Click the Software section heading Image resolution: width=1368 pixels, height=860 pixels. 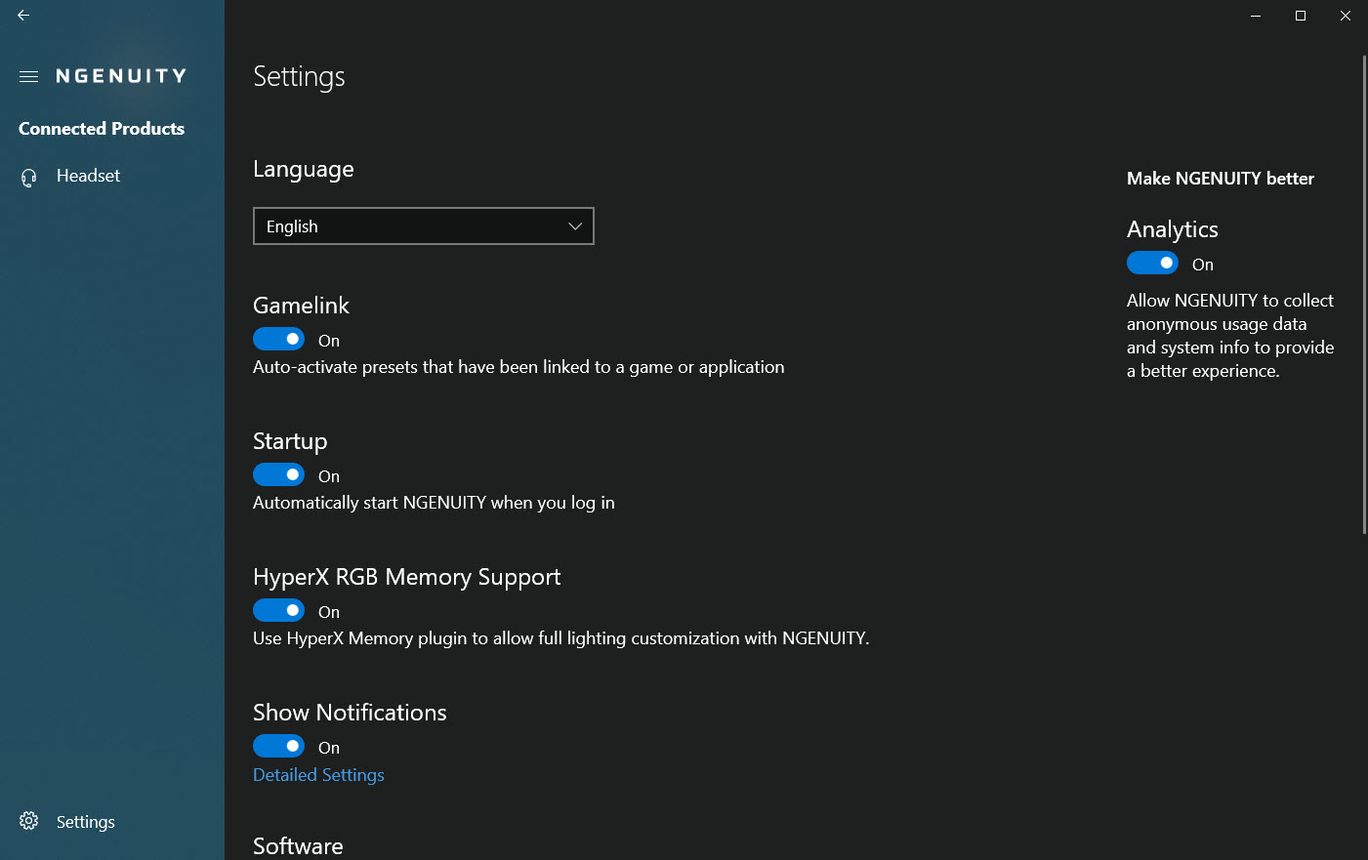[298, 846]
